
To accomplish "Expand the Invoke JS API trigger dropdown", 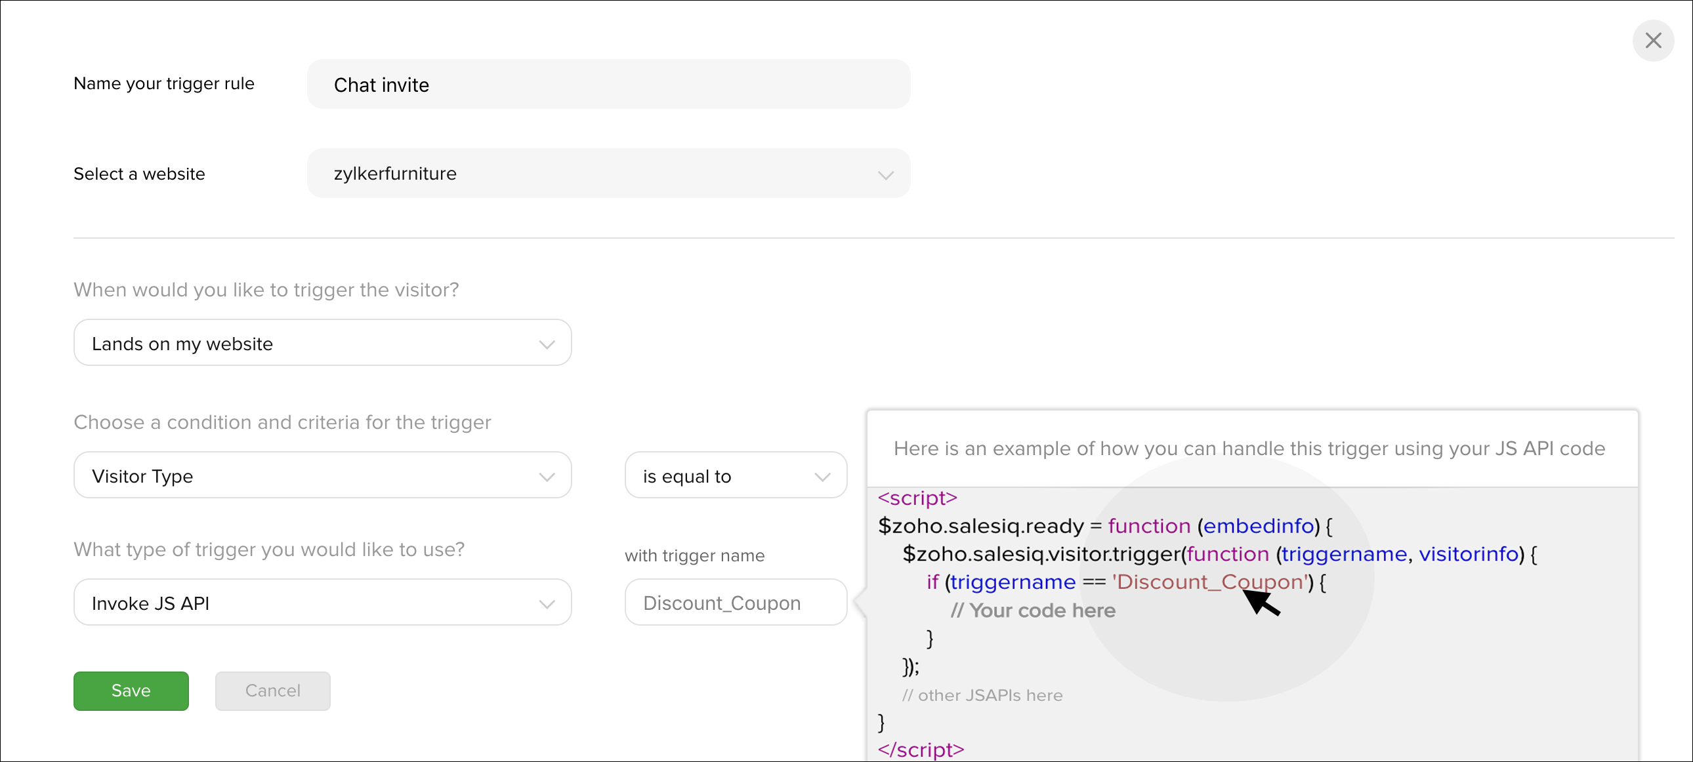I will click(x=322, y=603).
